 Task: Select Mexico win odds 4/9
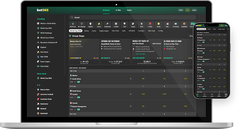[143, 79]
